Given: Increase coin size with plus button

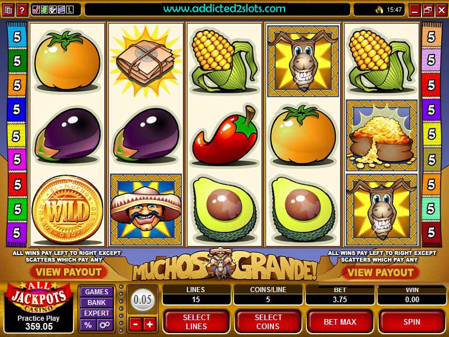Looking at the screenshot, I should coord(150,325).
